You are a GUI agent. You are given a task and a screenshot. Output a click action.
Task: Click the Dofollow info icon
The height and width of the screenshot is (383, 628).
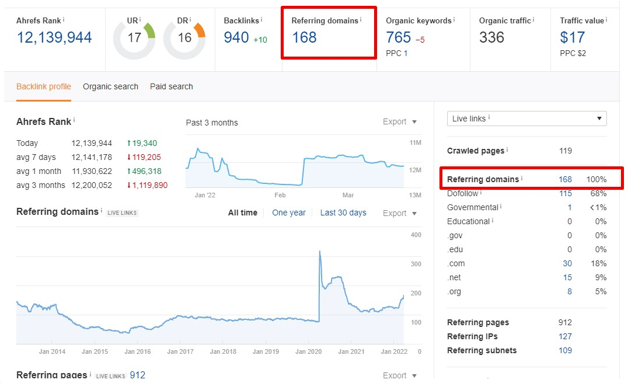click(x=481, y=193)
